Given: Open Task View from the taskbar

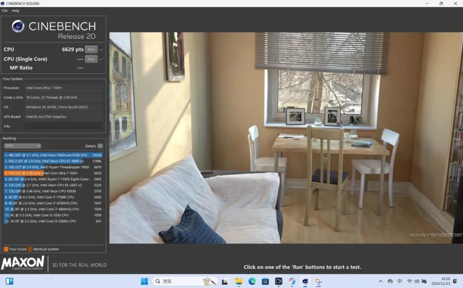Looking at the screenshot, I should point(225,282).
